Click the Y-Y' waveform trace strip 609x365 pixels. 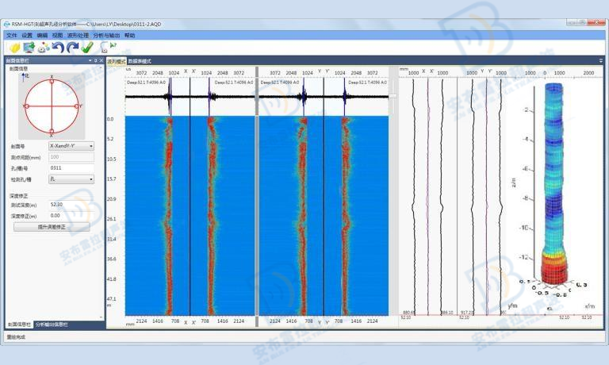324,97
